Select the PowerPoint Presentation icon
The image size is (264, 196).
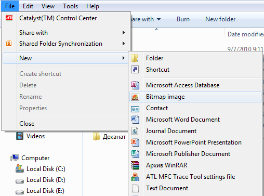135,142
